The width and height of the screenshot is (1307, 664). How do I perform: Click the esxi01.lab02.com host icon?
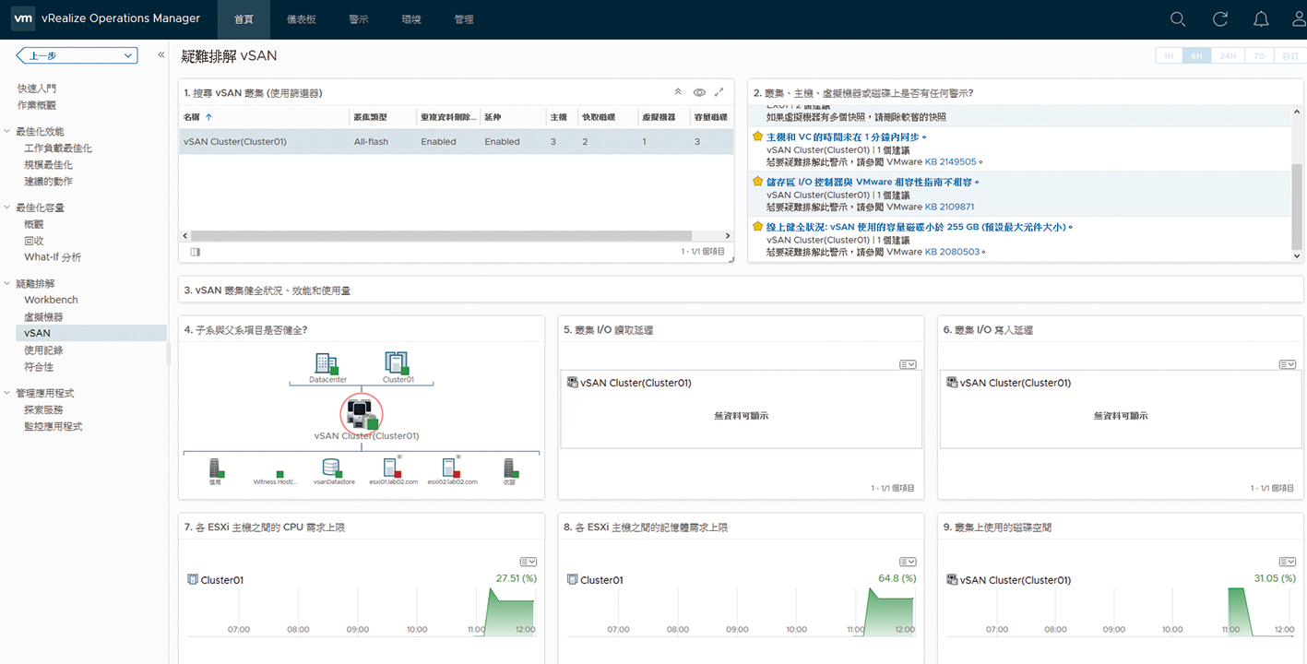point(392,467)
